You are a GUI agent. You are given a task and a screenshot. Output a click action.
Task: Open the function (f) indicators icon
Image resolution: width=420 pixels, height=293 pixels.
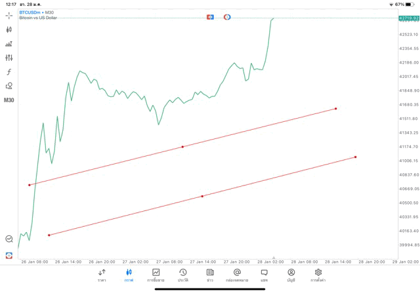coord(9,72)
